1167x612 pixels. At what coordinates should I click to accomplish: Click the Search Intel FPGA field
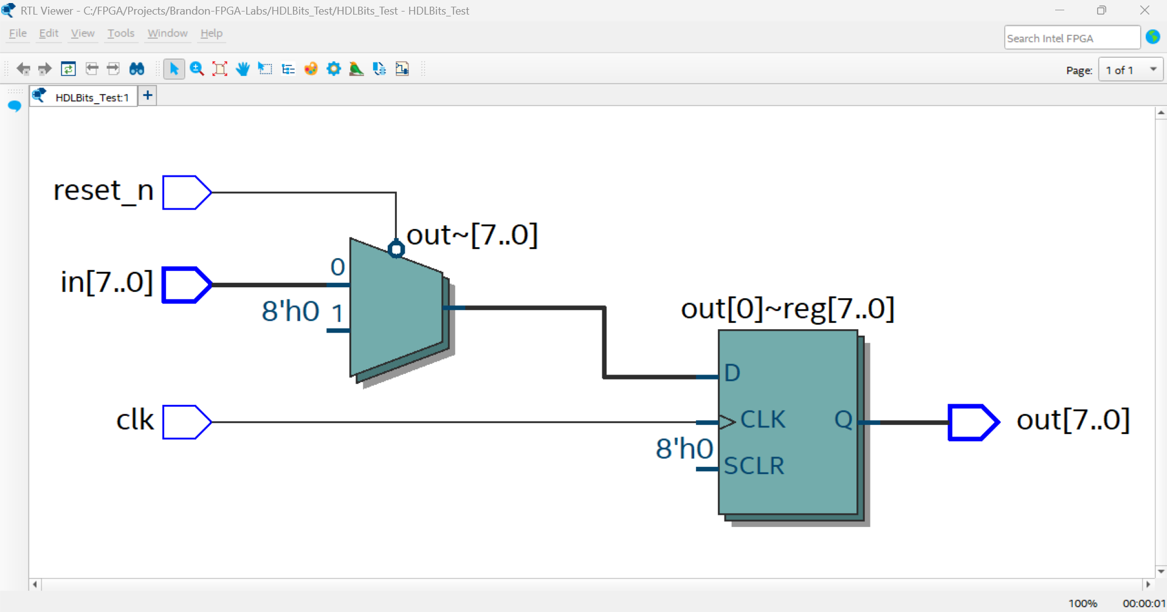click(1071, 38)
